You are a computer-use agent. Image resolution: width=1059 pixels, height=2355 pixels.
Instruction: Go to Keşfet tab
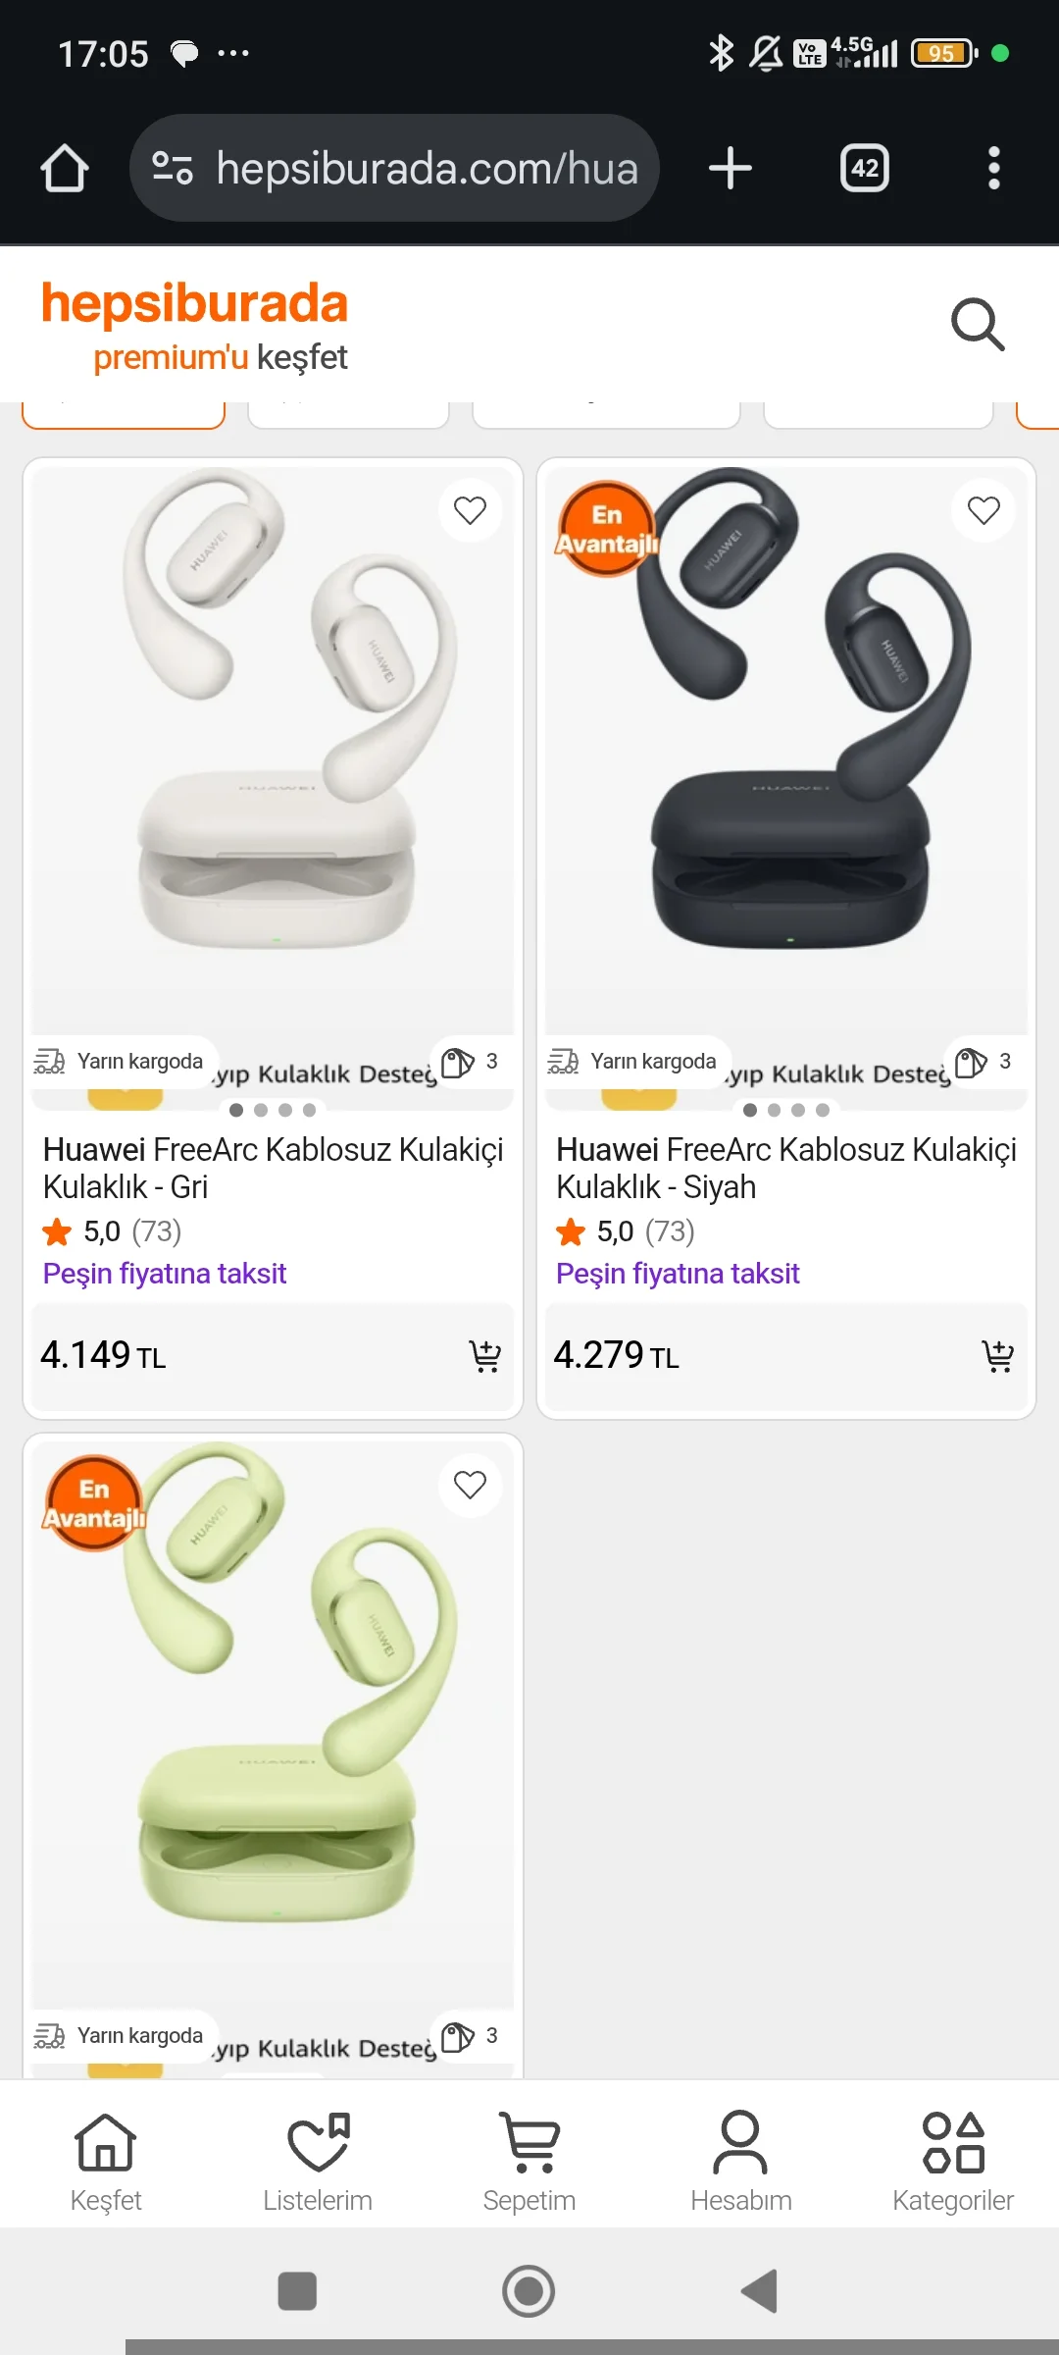tap(106, 2159)
